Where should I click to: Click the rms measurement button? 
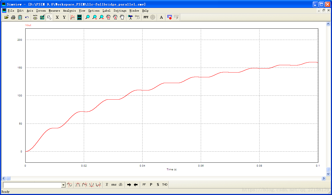coord(114,185)
